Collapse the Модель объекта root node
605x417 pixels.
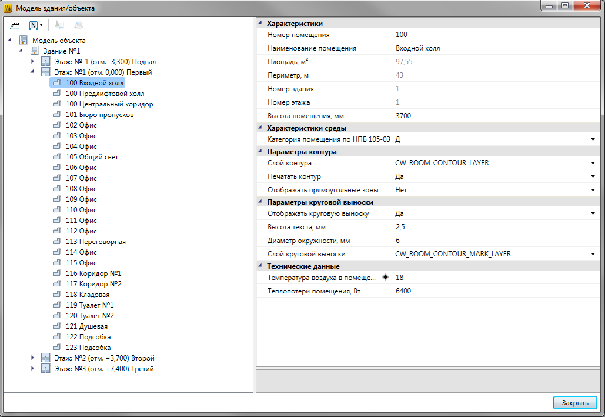9,40
